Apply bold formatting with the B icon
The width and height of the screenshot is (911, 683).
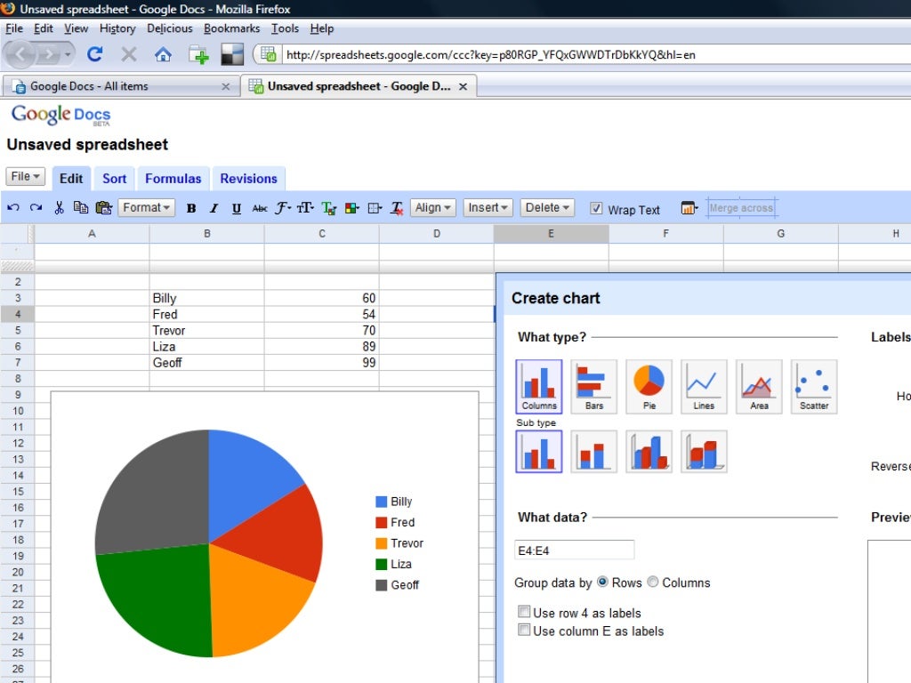[191, 208]
